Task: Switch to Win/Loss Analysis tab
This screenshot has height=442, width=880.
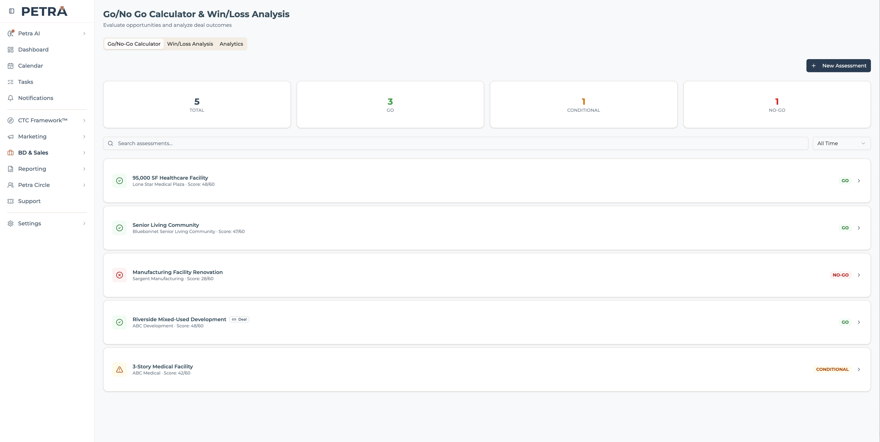Action: click(190, 44)
